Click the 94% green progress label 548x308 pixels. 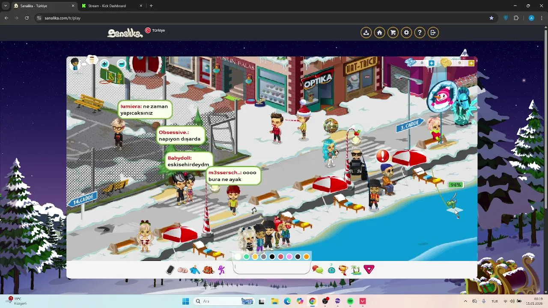[456, 185]
